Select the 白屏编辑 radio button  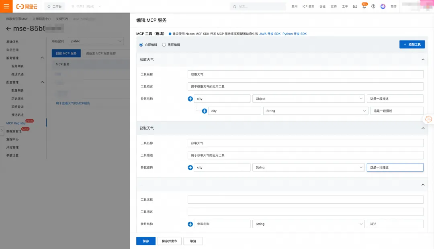pos(141,45)
